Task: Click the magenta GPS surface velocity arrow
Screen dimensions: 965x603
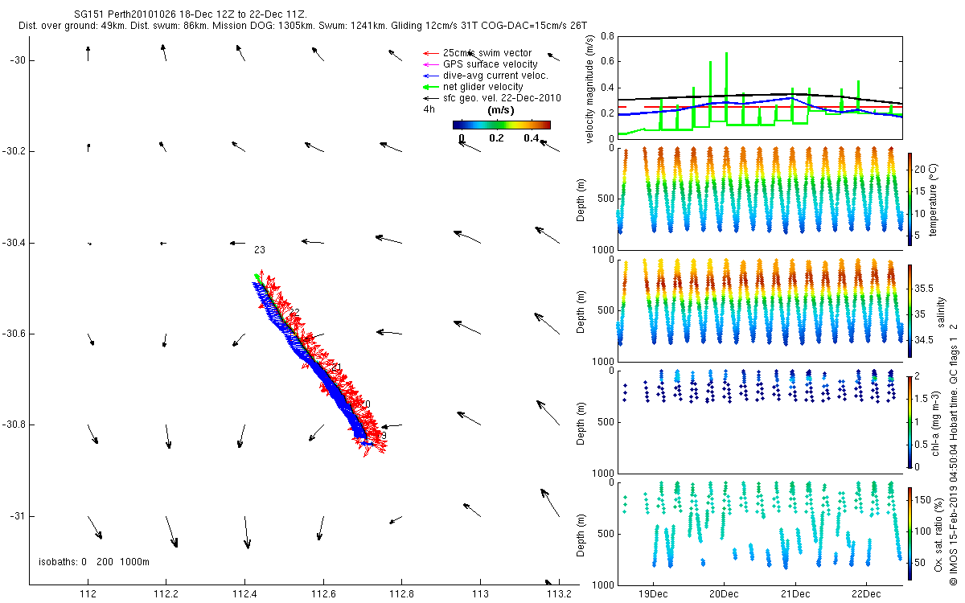Action: (x=430, y=64)
